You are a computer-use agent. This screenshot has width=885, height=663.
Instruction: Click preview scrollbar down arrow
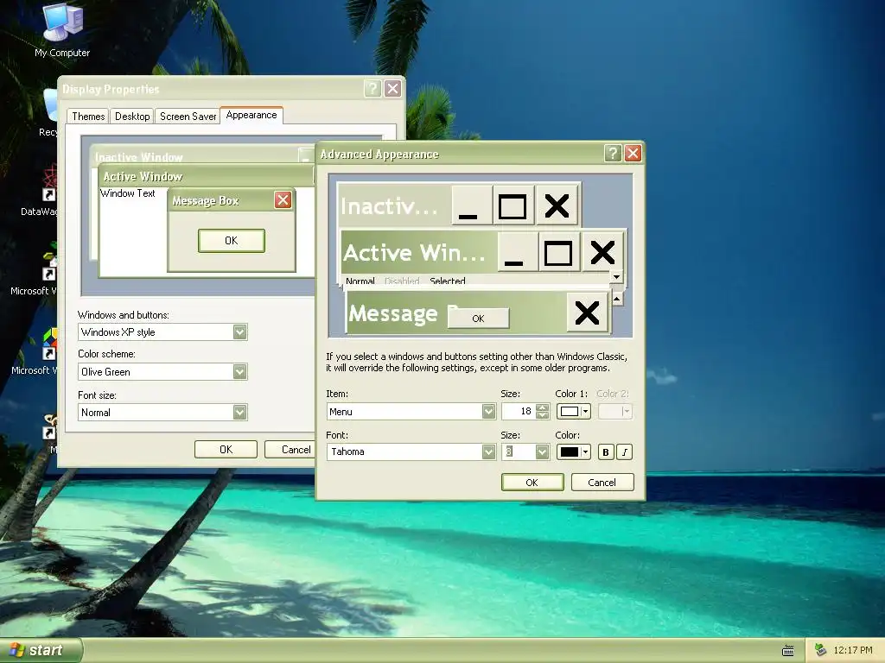point(616,277)
